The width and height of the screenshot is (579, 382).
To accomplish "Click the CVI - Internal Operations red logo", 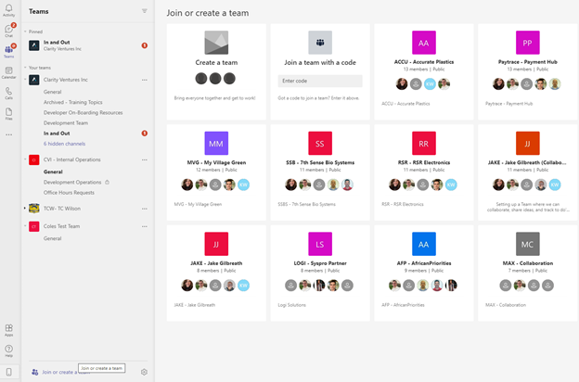I will coord(34,159).
